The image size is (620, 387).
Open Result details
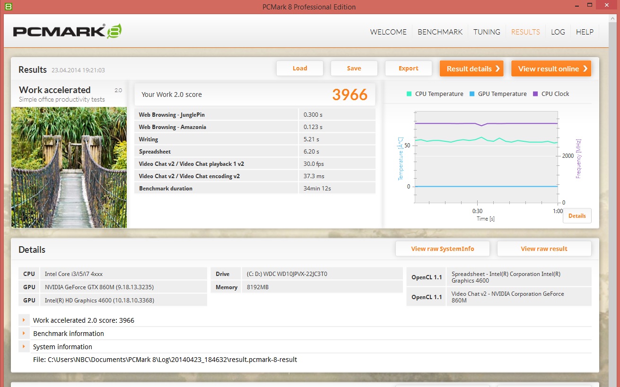(472, 69)
